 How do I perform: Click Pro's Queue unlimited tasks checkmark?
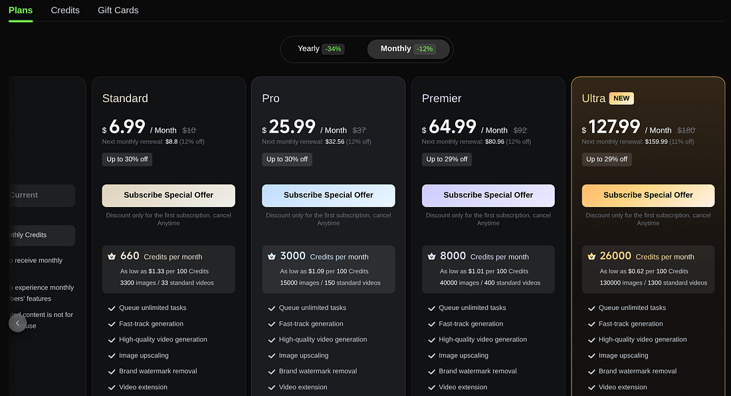[272, 308]
